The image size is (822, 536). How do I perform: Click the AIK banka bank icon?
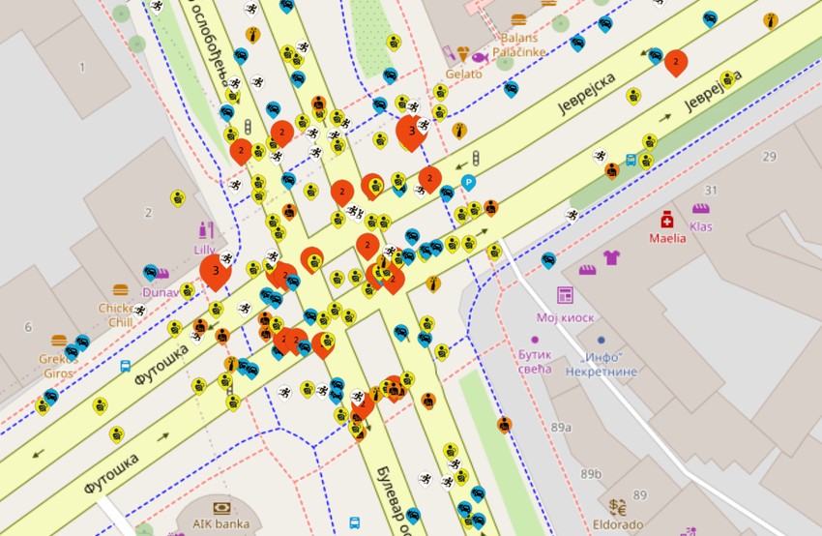(221, 508)
